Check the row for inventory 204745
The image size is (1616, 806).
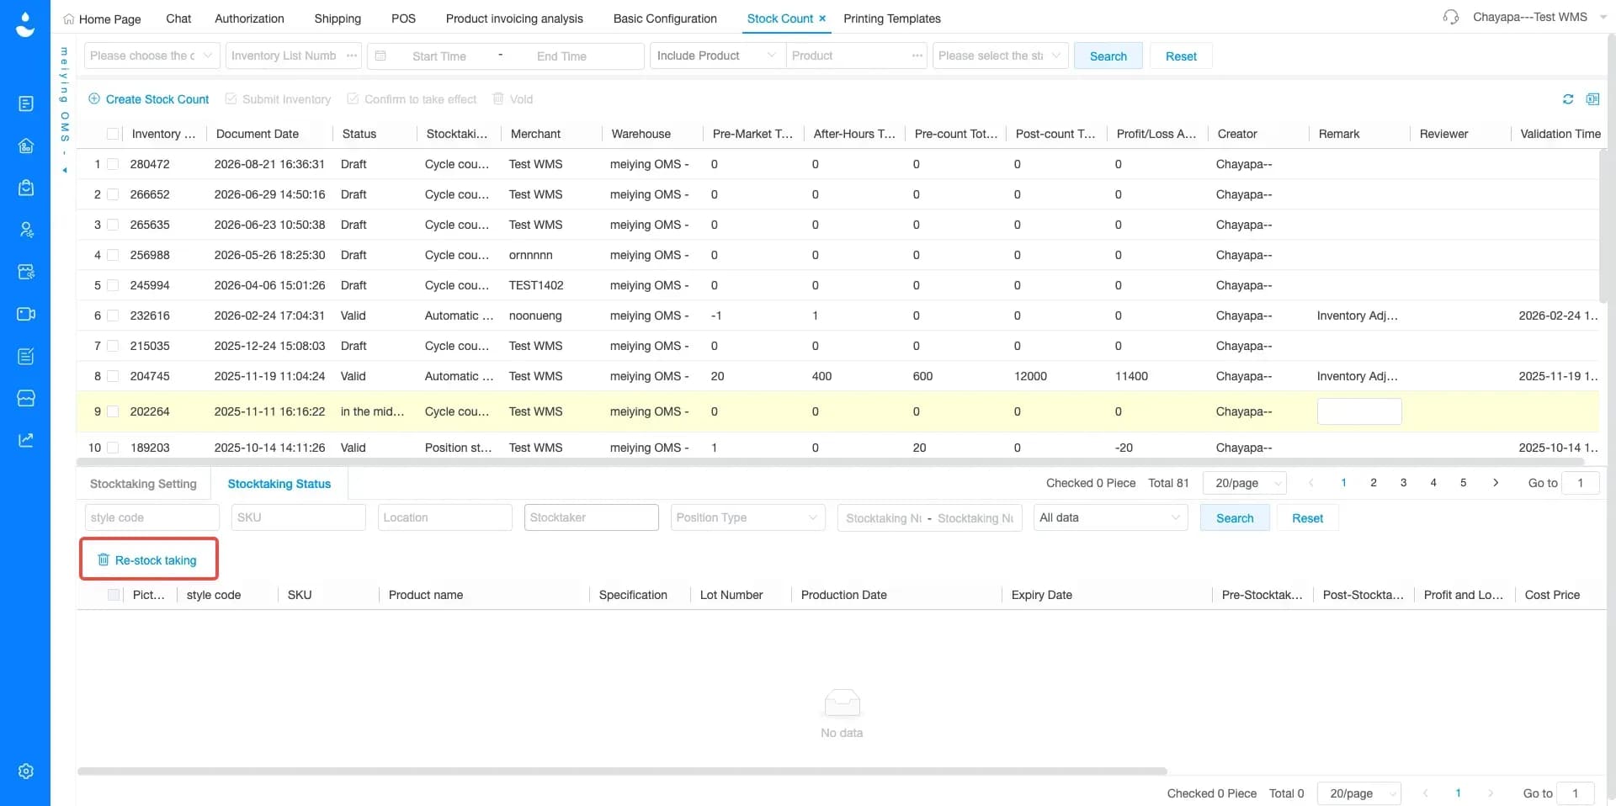tap(113, 376)
